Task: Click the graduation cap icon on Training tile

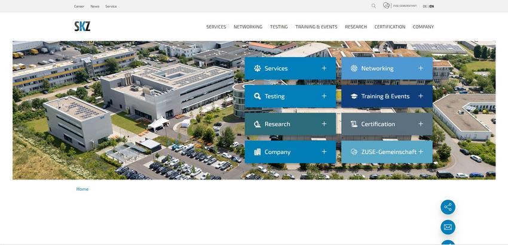Action: click(x=354, y=96)
